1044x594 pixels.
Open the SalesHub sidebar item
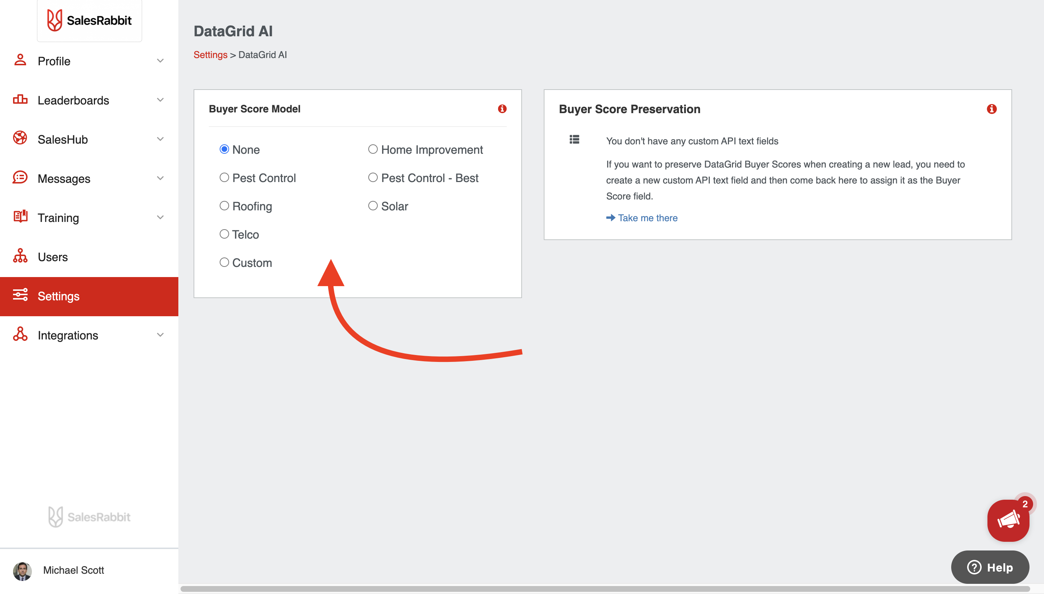point(89,139)
